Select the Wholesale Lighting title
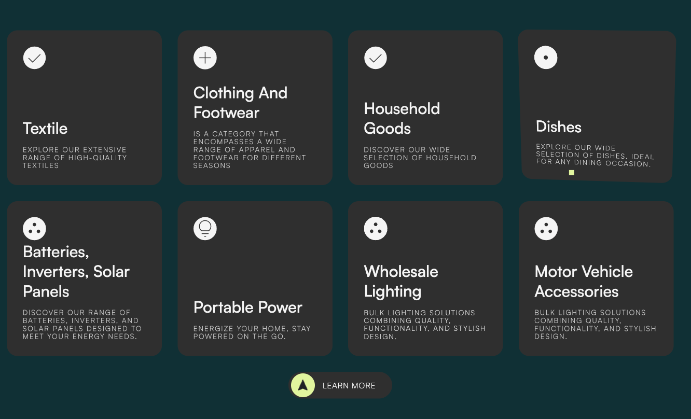The width and height of the screenshot is (691, 419). coord(401,281)
